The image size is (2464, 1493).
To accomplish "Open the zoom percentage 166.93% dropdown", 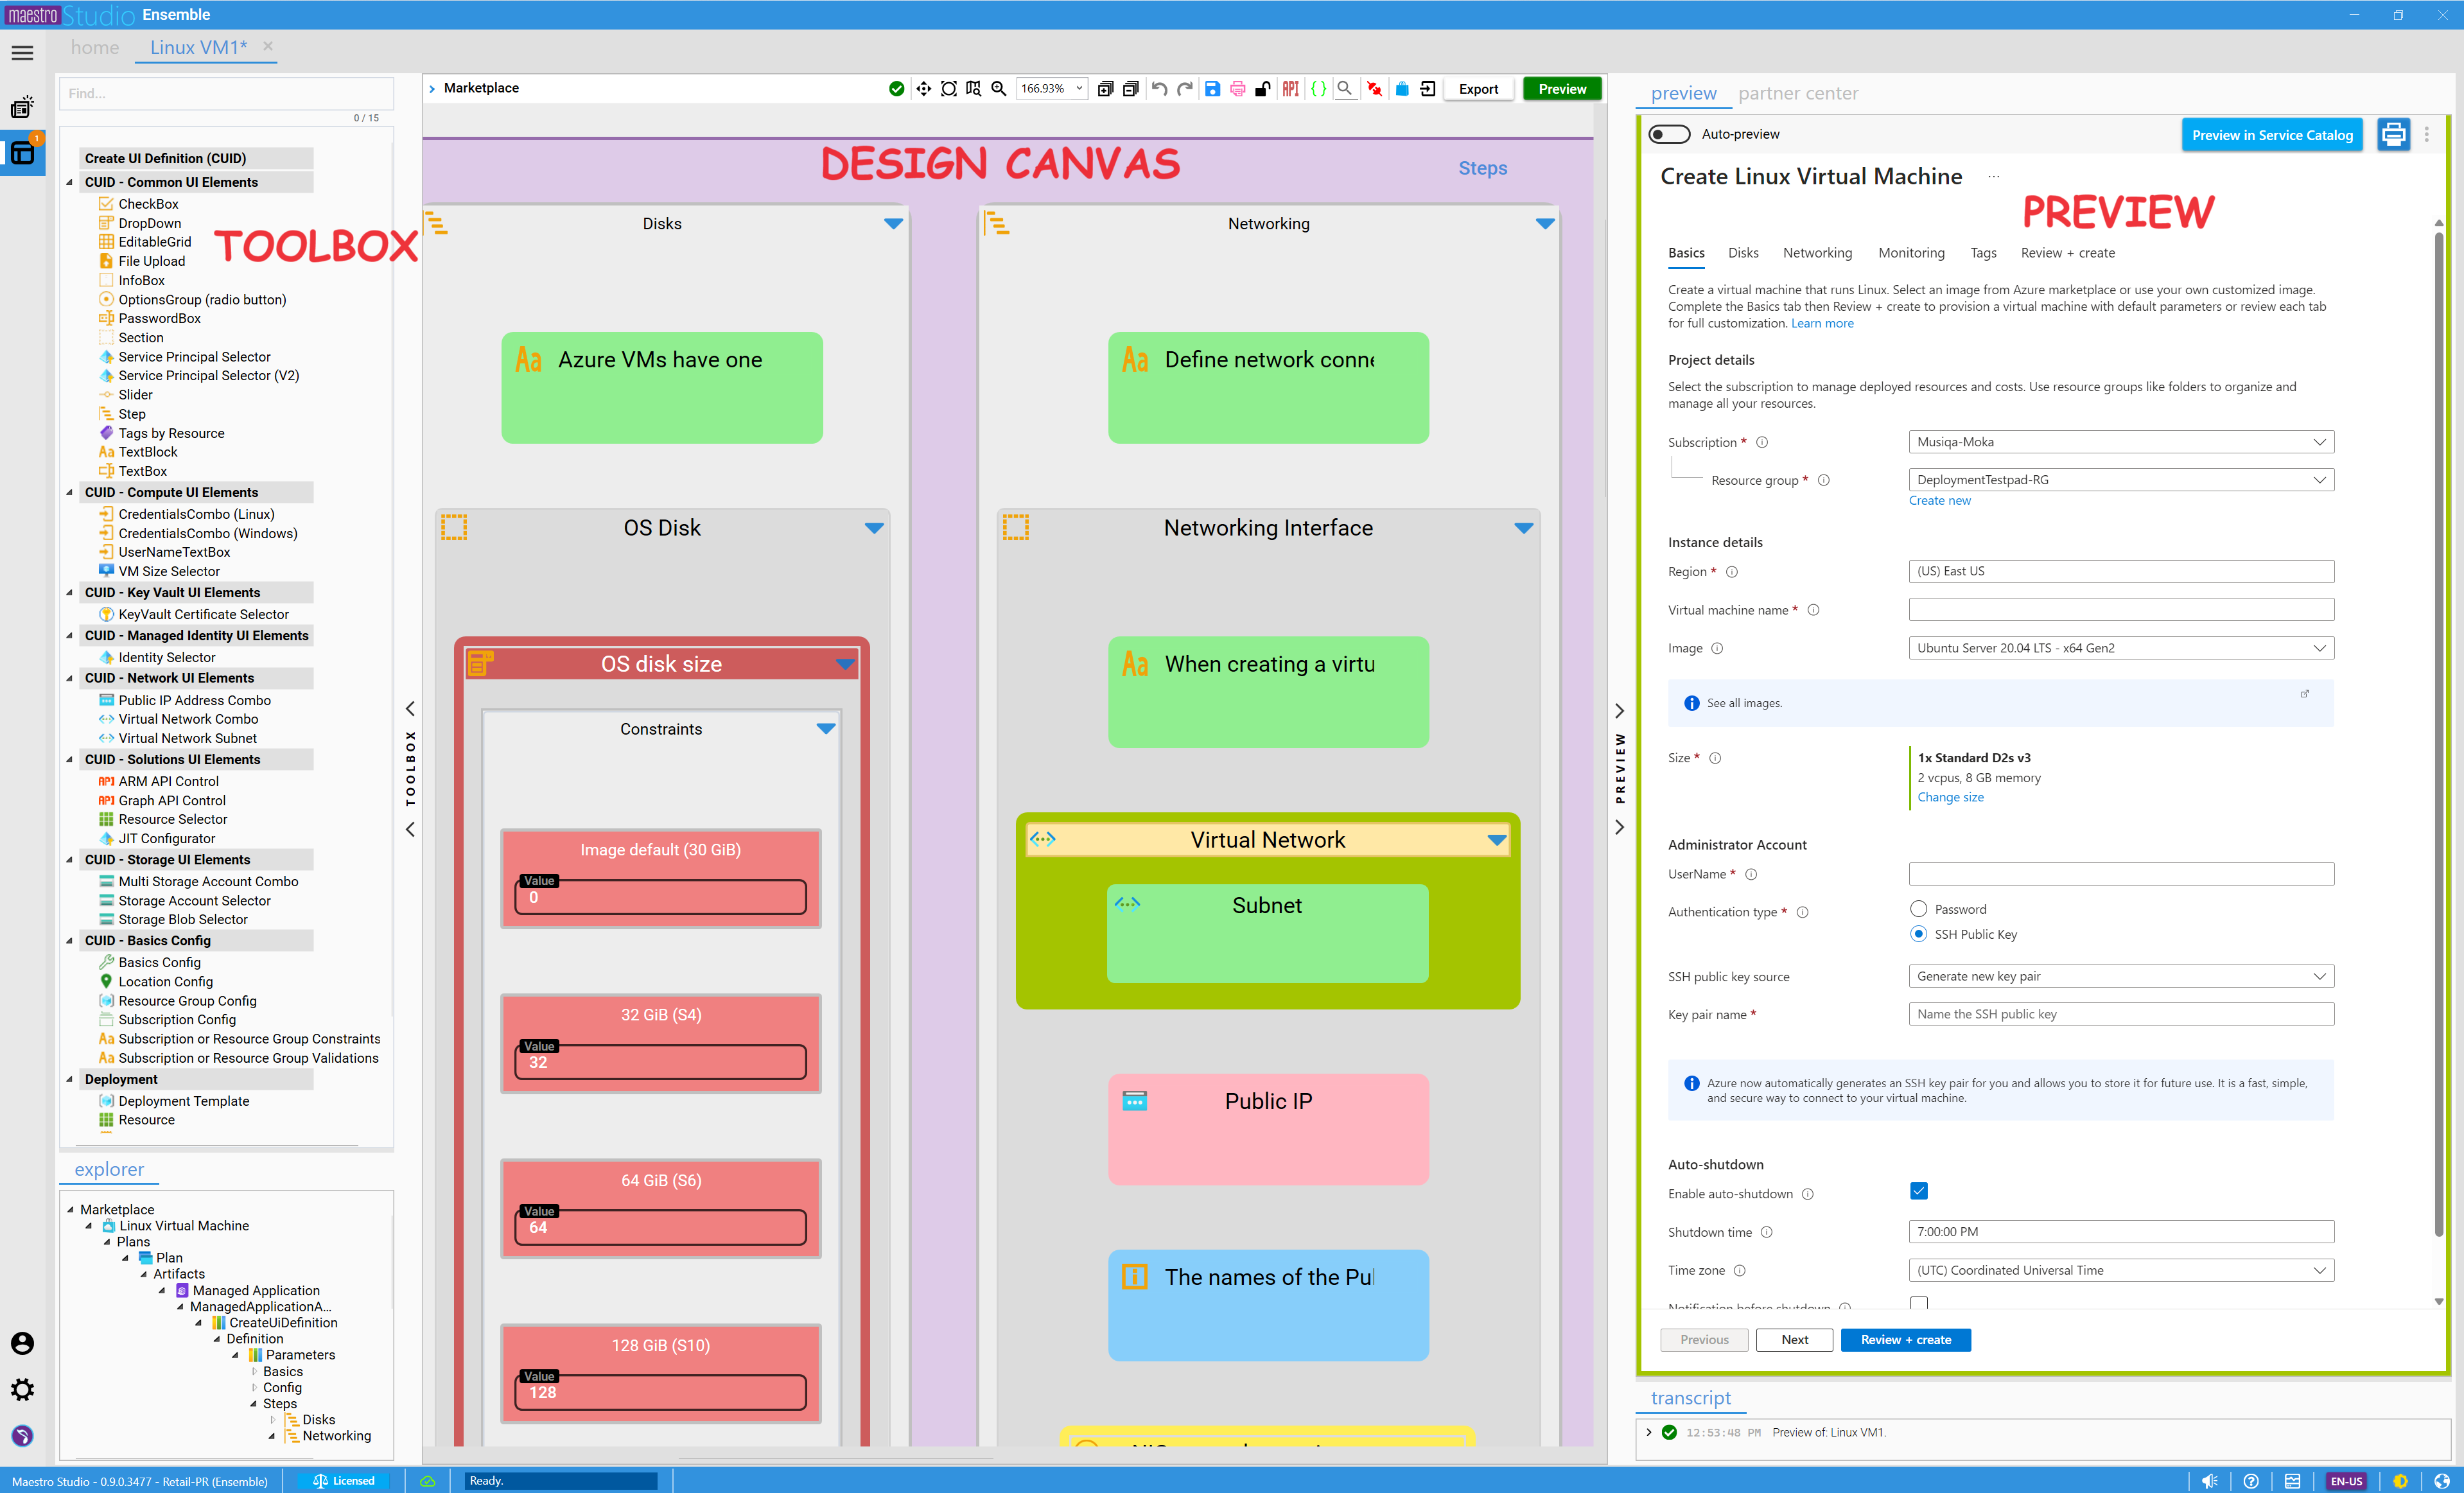I will click(1051, 89).
